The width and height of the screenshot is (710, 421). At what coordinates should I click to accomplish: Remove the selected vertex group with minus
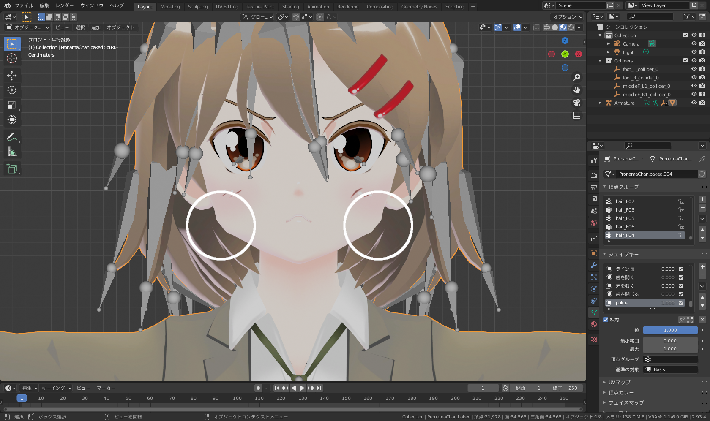coord(702,208)
